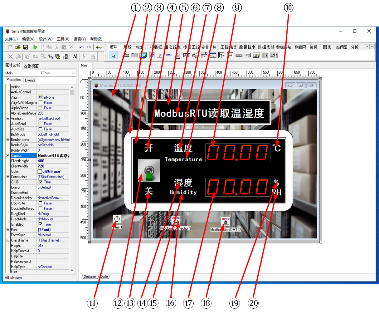The width and height of the screenshot is (379, 314).
Task: Click the key icon in toolbar
Action: tap(99, 47)
